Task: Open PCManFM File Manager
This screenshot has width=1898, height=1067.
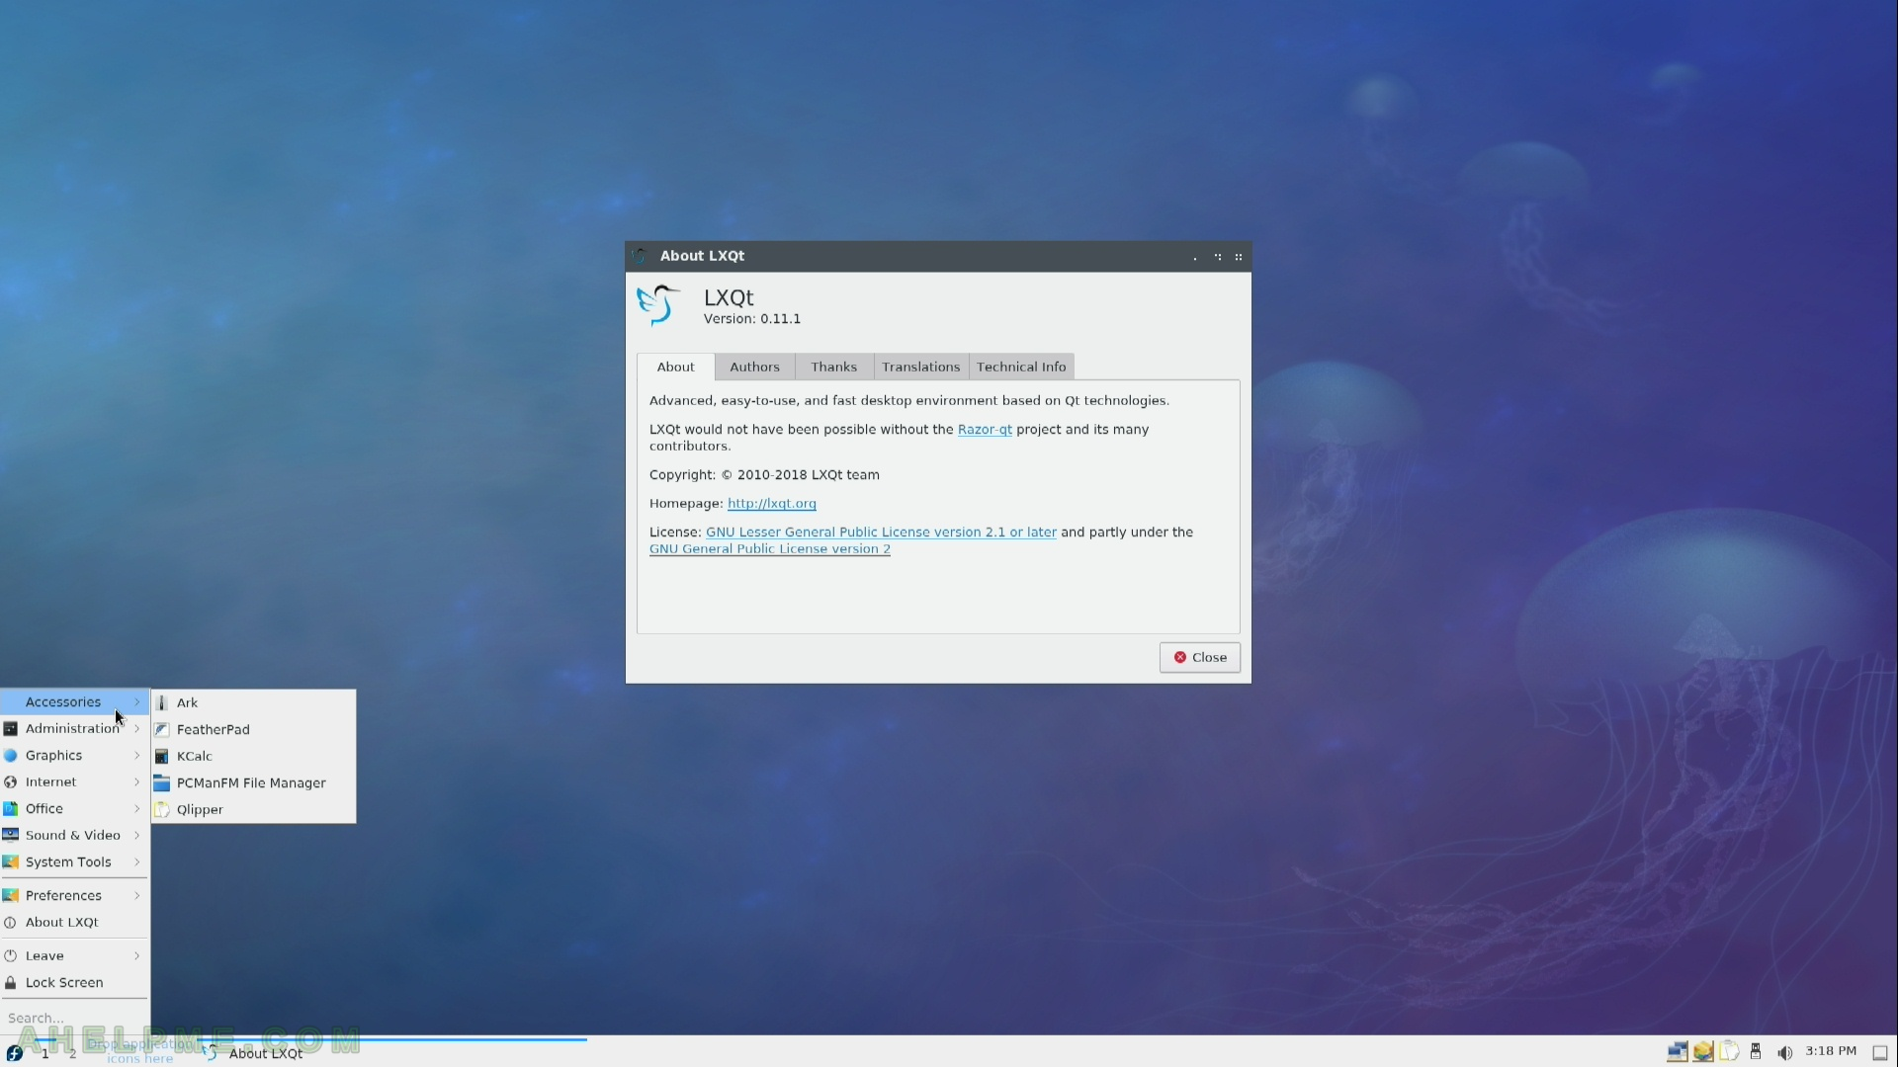Action: click(253, 782)
